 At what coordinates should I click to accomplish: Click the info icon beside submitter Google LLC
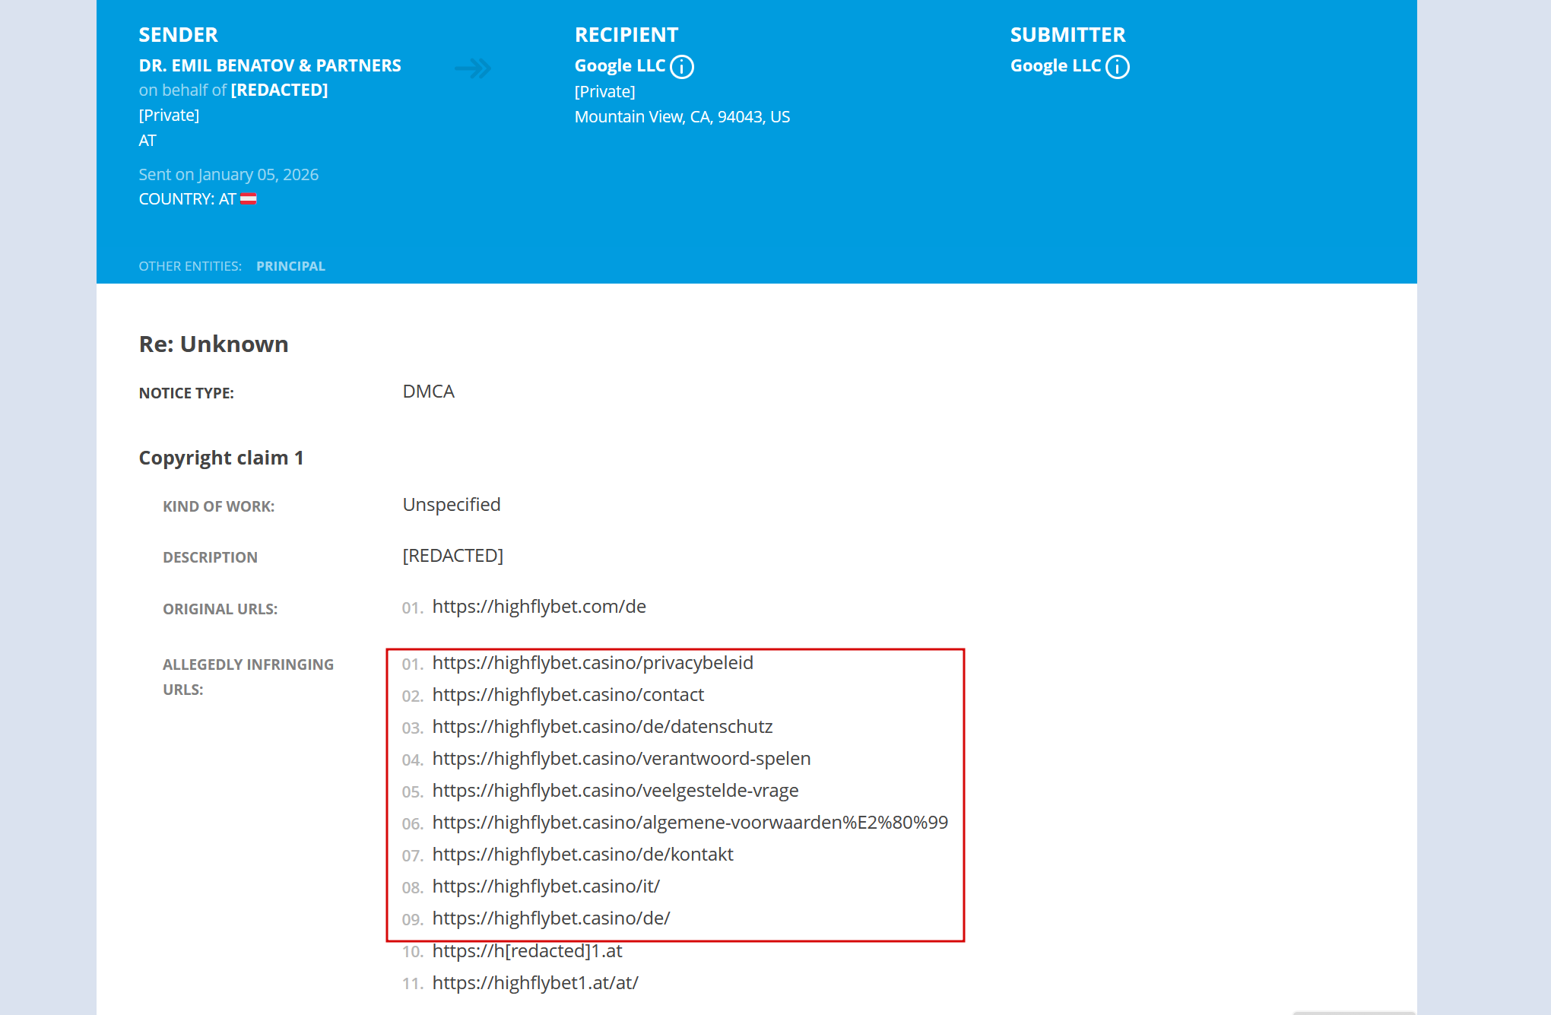(1118, 67)
